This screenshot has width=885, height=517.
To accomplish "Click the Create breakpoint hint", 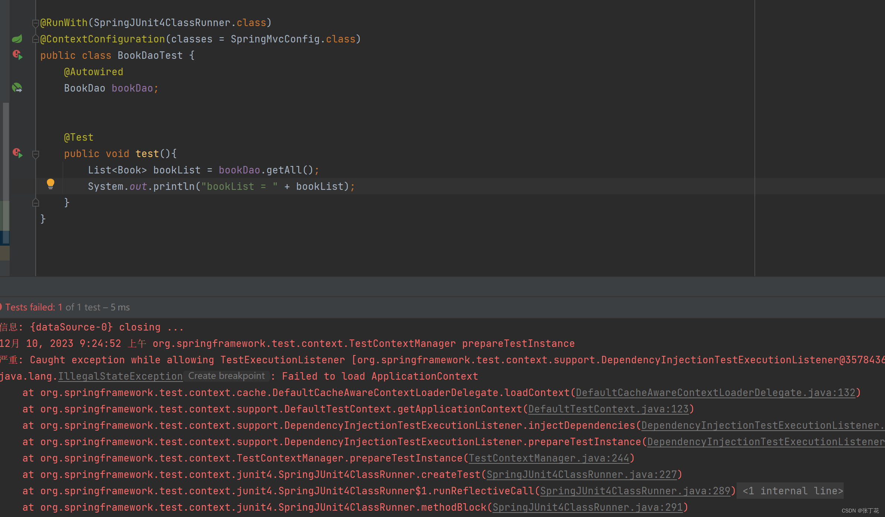I will click(226, 376).
